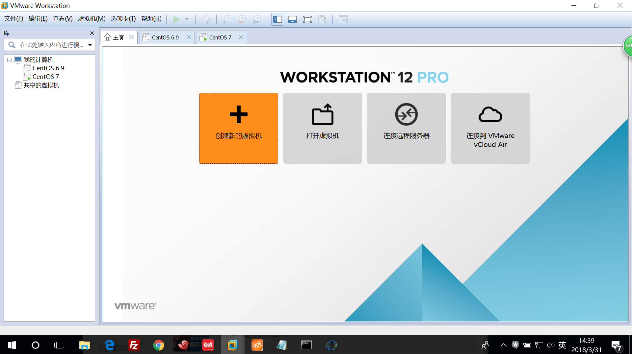Screen dimensions: 632x354
Task: Open the power options dropdown arrow
Action: [187, 19]
